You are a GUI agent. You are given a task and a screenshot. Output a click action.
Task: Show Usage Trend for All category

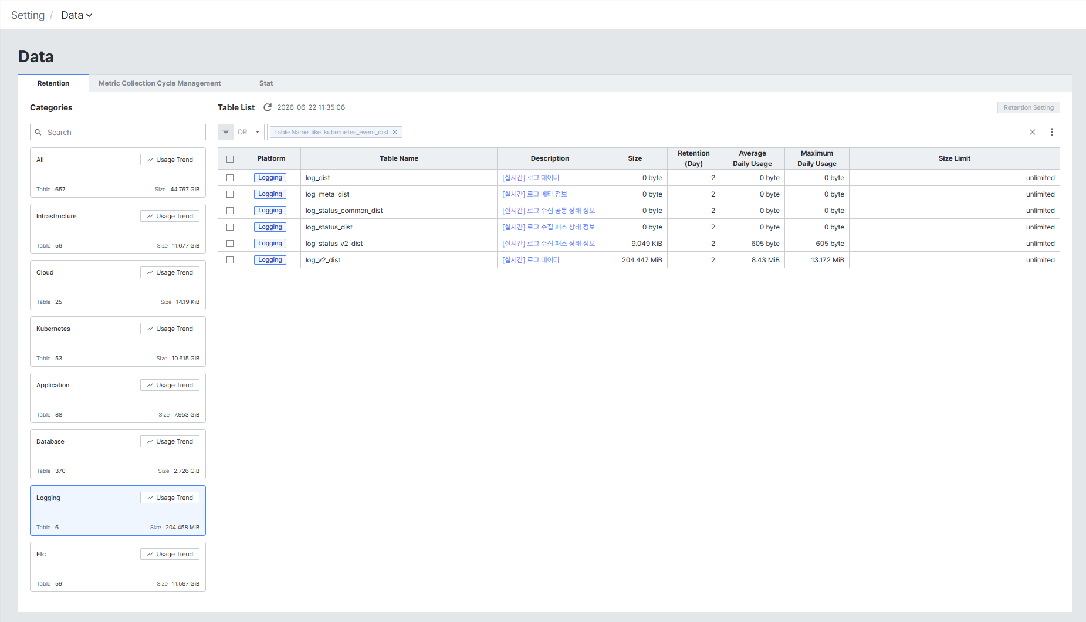[170, 160]
